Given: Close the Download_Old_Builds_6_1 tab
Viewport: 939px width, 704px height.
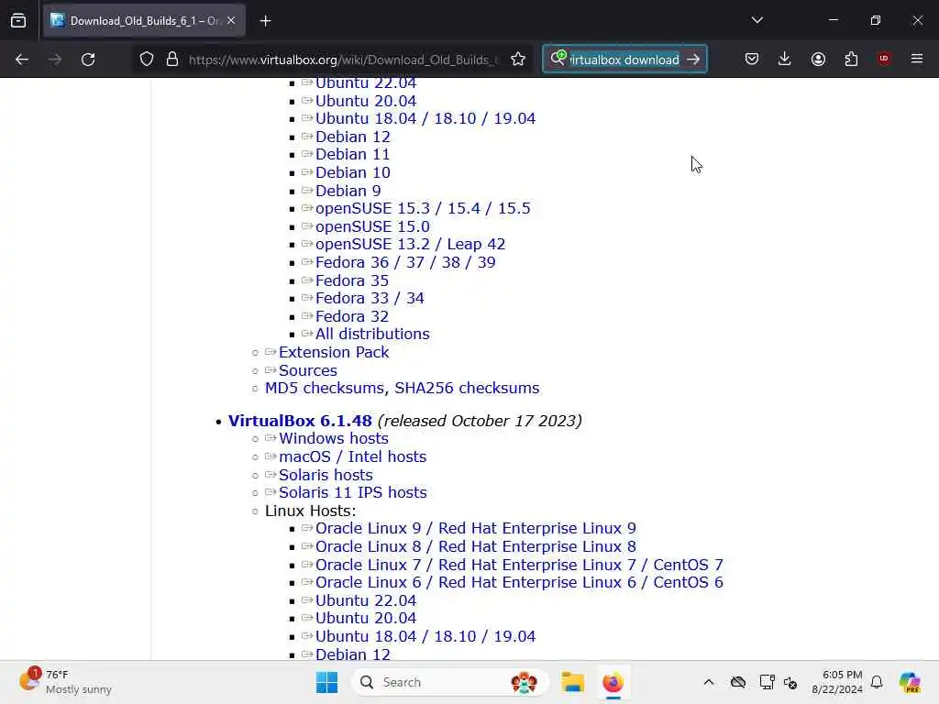Looking at the screenshot, I should pyautogui.click(x=231, y=21).
